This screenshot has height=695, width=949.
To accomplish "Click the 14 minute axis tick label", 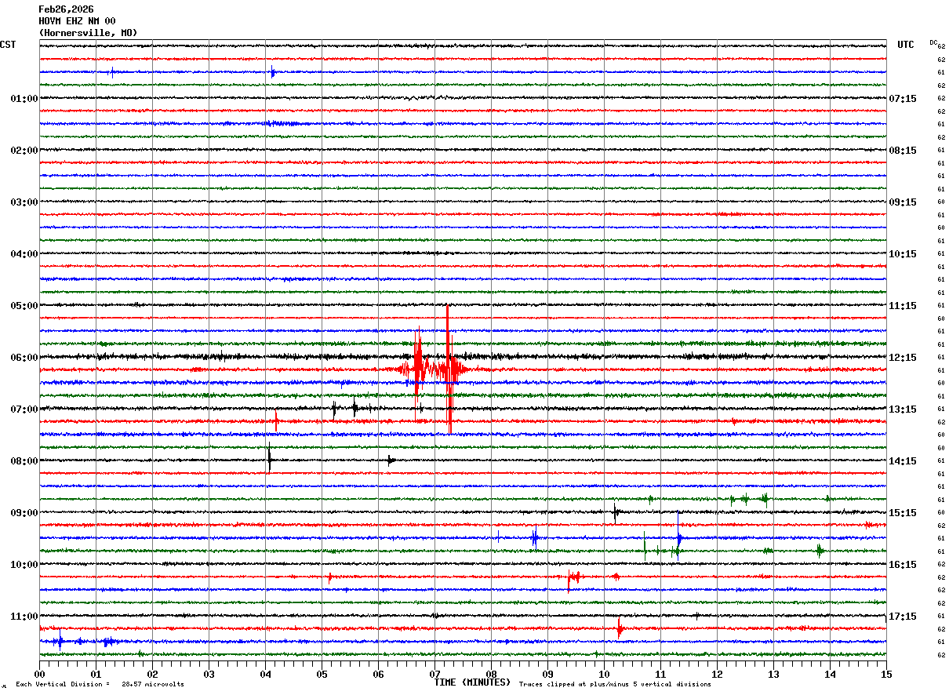I will [830, 674].
